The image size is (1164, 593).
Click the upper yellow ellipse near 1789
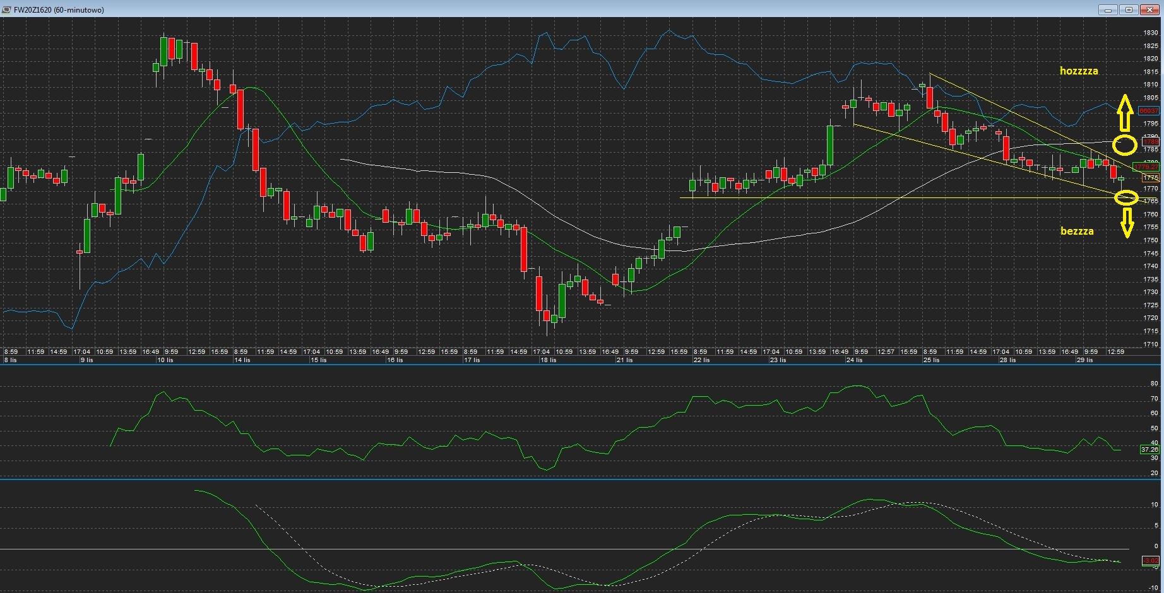(1124, 145)
